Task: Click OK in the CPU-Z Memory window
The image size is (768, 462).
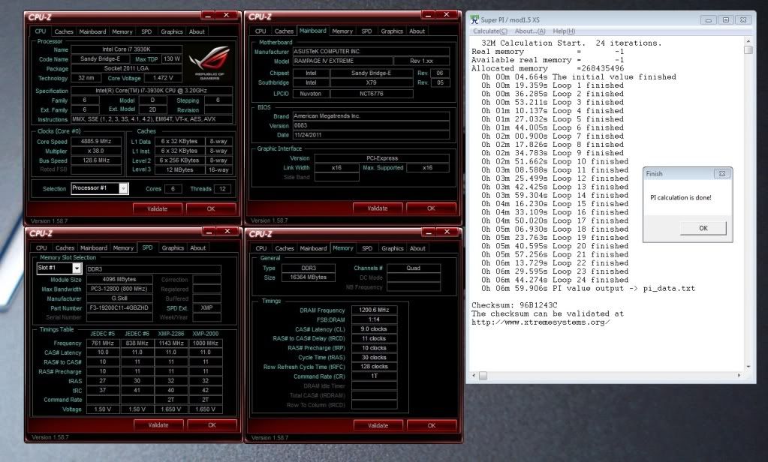Action: click(432, 426)
